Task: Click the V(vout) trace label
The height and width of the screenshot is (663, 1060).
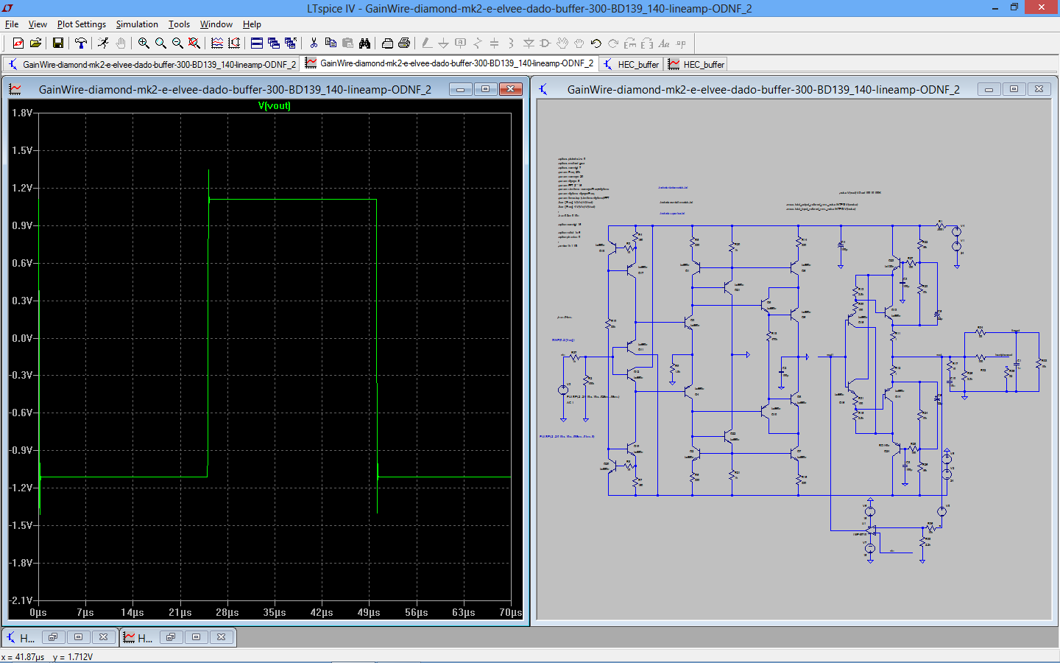Action: coord(275,106)
